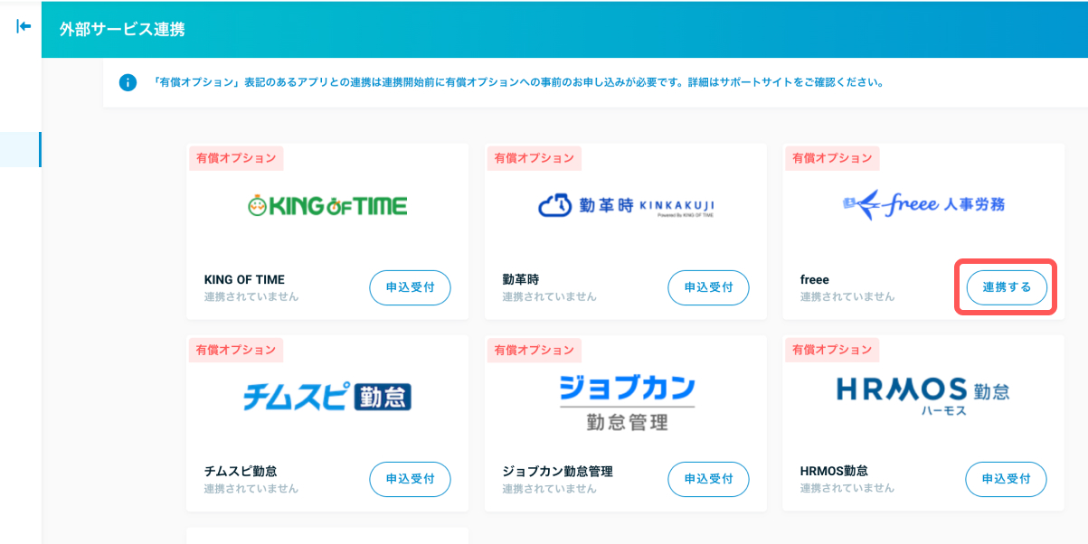Click 有償オプション badge on チムスピ勤怠 card
Viewport: 1088px width, 544px height.
236,350
